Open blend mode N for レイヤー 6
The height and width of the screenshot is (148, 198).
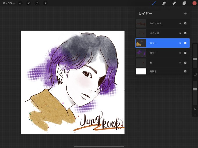pos(180,24)
